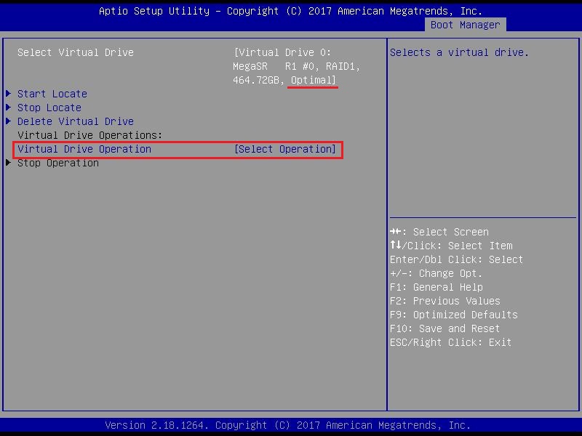Select the Stop Operation entry text
This screenshot has height=436, width=582.
(x=58, y=163)
